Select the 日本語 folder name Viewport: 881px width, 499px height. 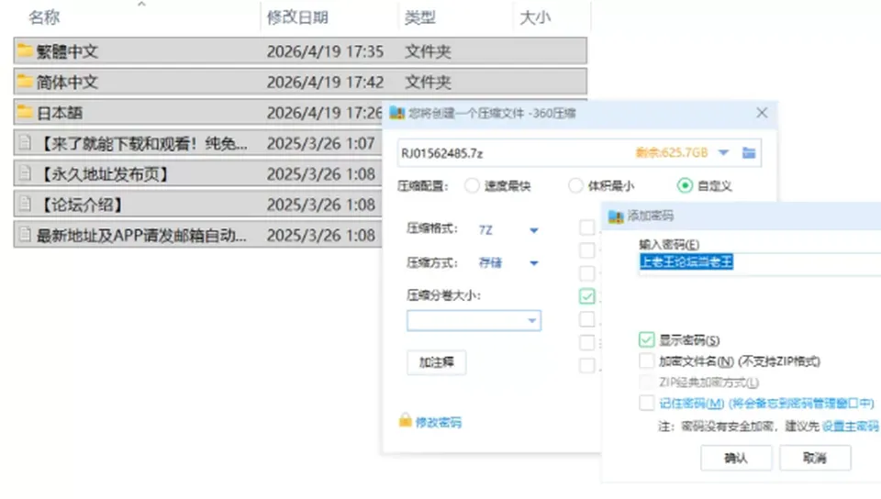[59, 112]
